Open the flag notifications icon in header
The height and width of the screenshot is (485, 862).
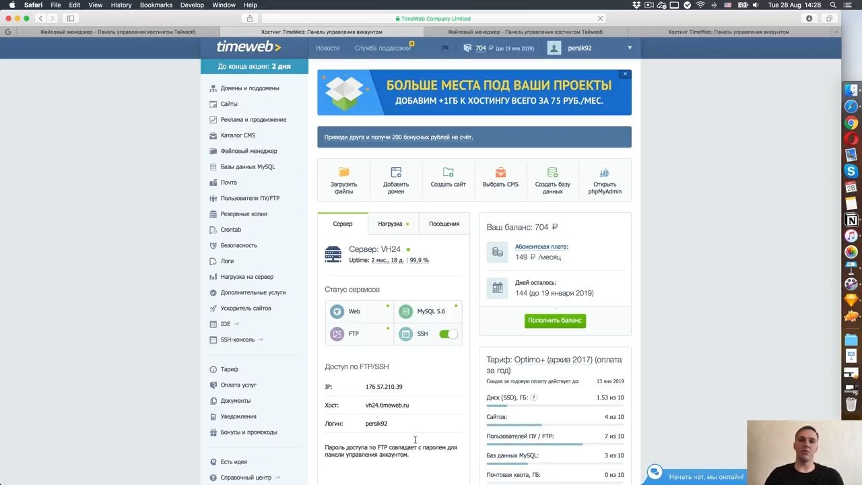[x=445, y=48]
